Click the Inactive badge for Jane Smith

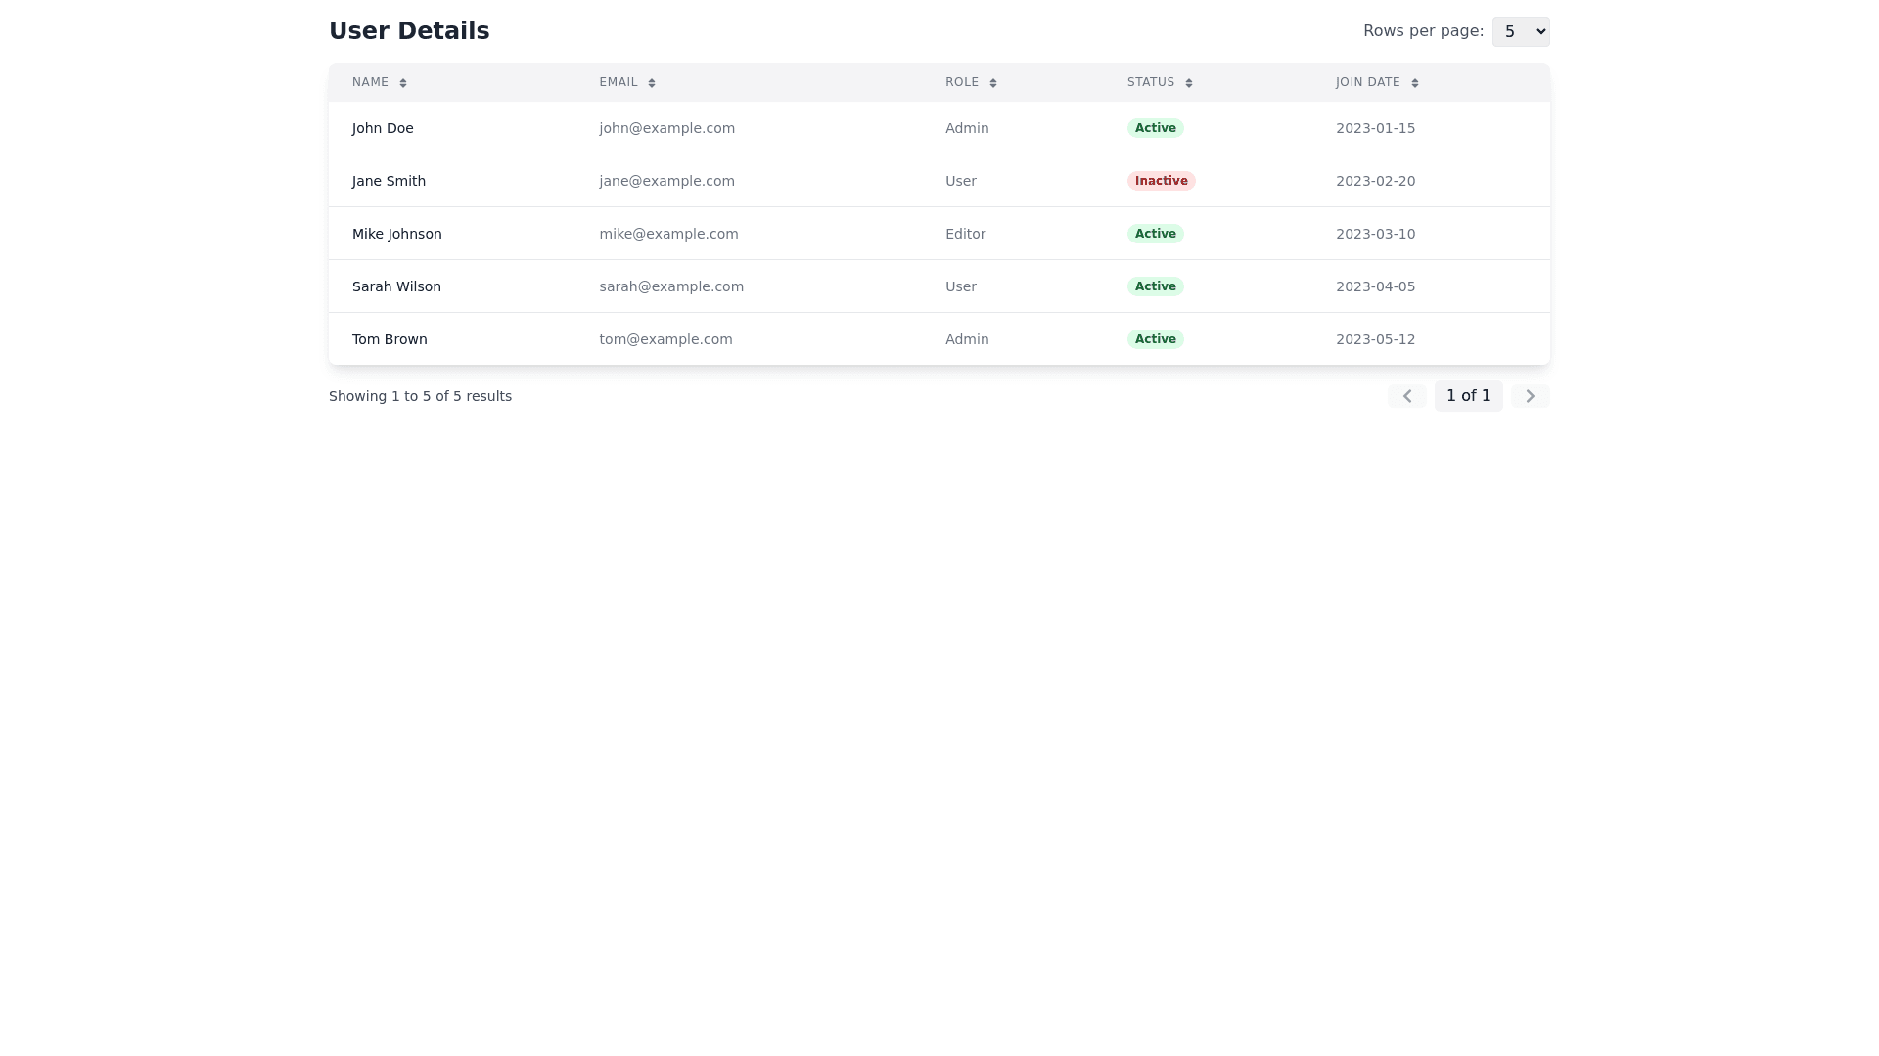(x=1161, y=181)
